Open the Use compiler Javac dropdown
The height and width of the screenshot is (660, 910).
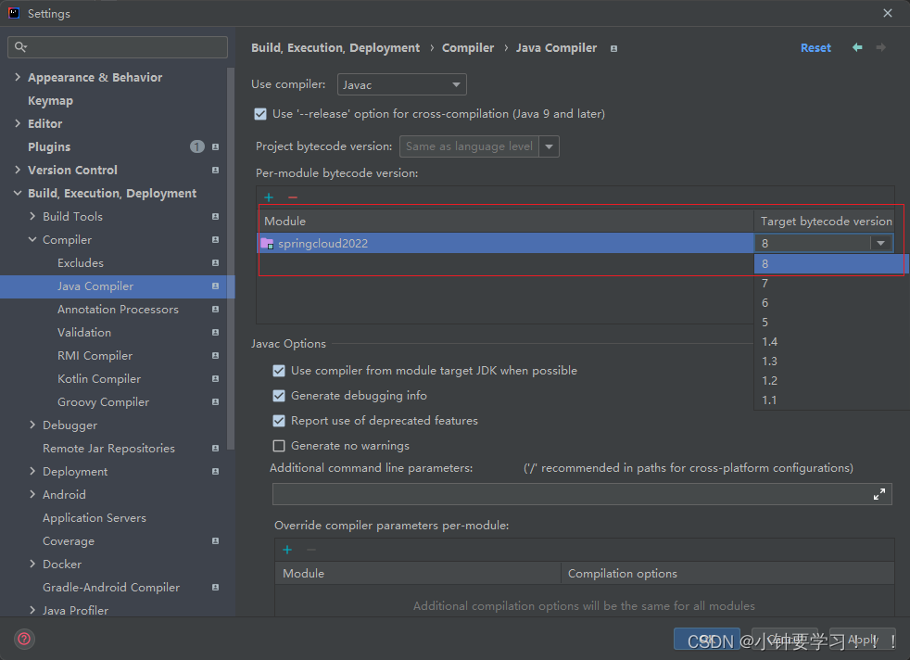point(402,84)
